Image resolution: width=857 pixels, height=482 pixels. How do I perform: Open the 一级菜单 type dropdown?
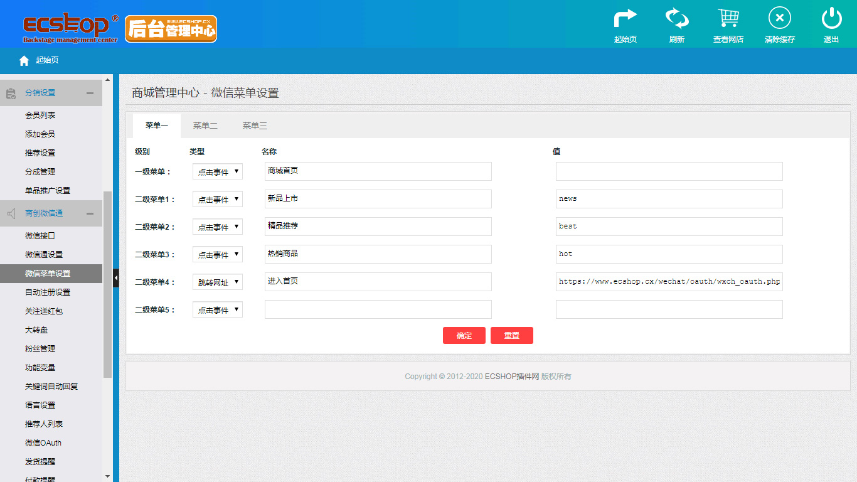[217, 171]
